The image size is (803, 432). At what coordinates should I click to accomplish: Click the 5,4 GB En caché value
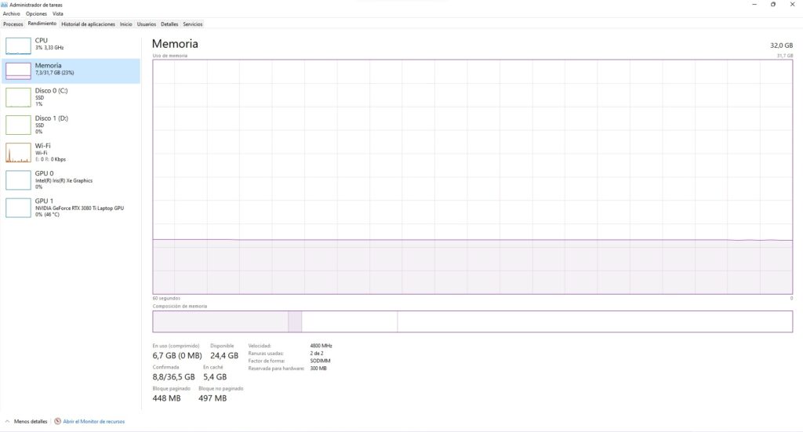point(215,376)
